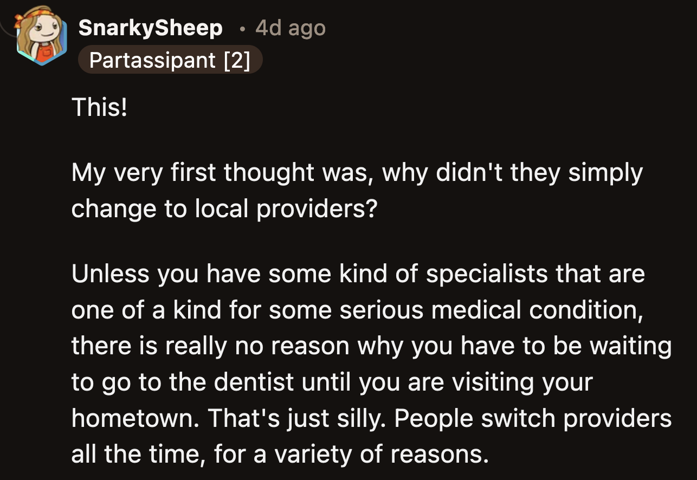Select the word 'This!' in the comment
697x480 pixels.
(99, 107)
